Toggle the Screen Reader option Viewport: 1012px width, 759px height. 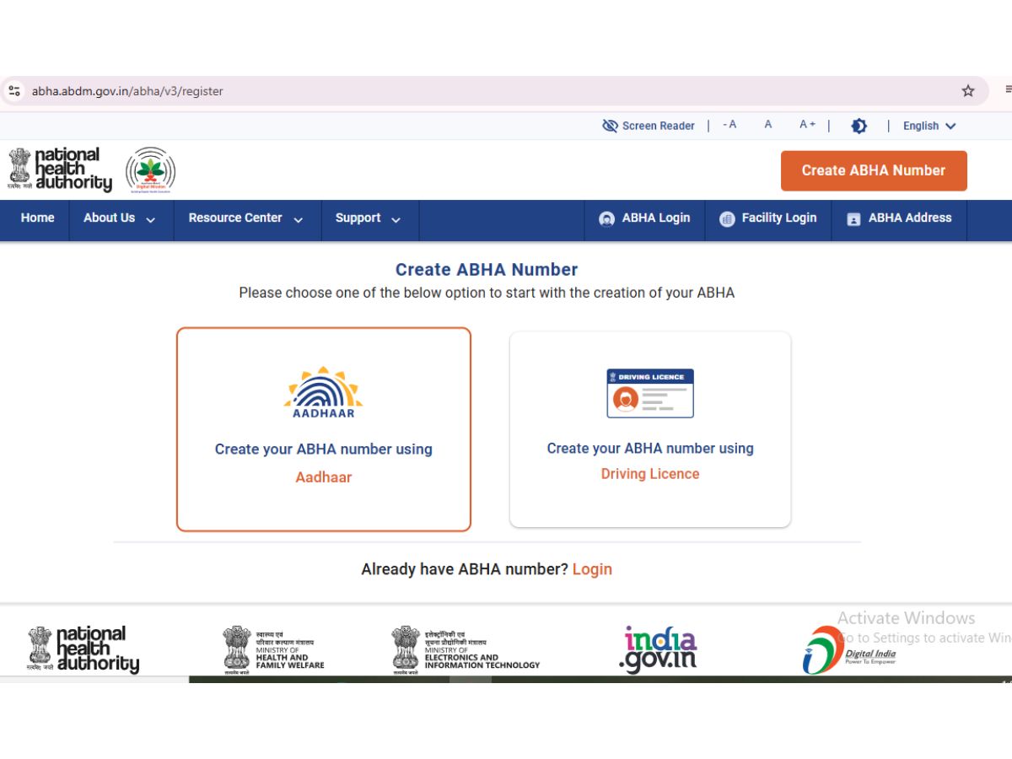point(649,126)
